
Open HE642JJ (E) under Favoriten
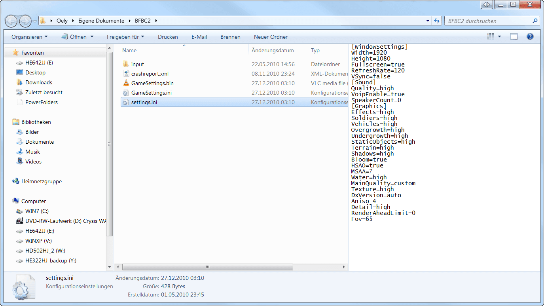point(39,63)
